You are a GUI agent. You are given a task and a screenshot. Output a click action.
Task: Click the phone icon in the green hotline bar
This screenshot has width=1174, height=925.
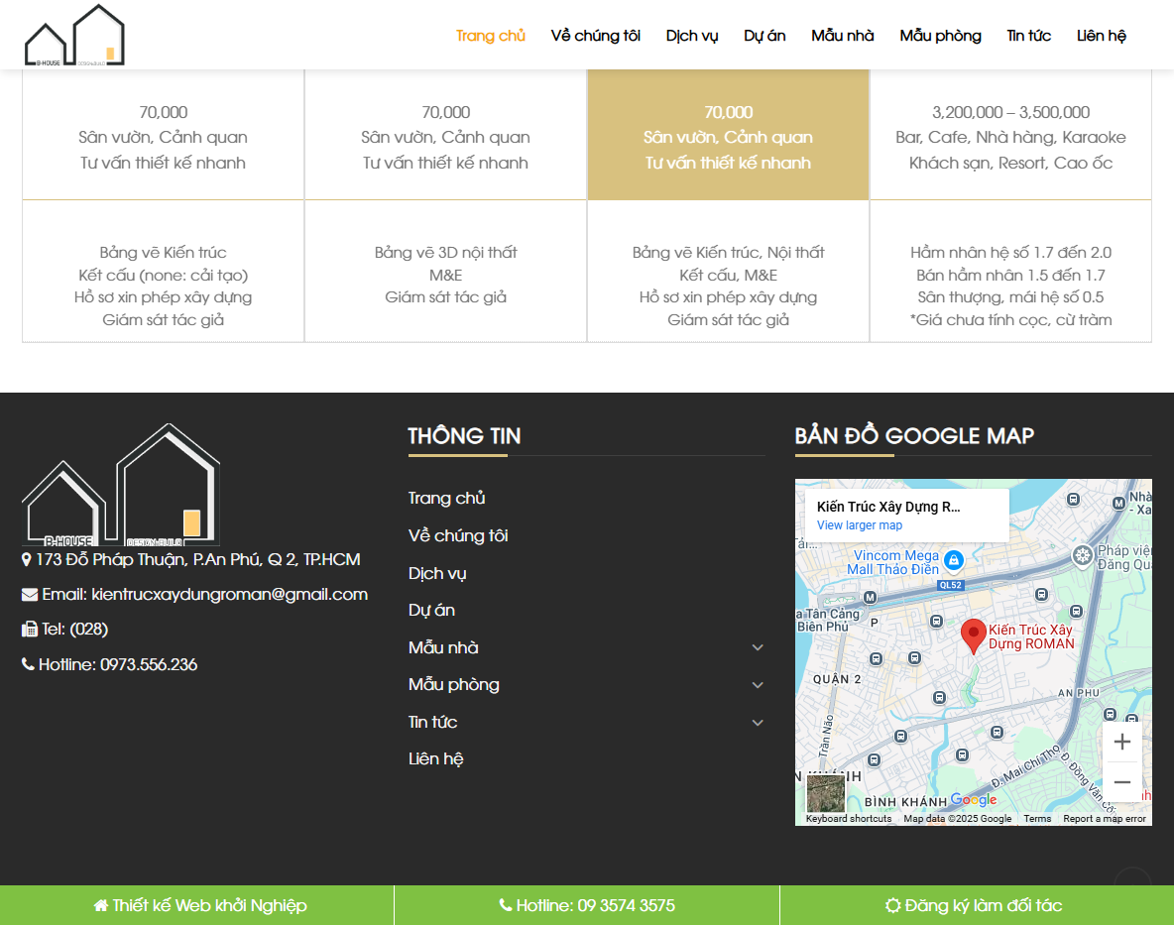click(x=504, y=904)
